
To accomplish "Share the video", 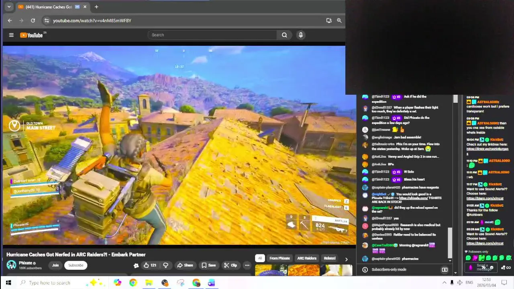I will [x=185, y=265].
